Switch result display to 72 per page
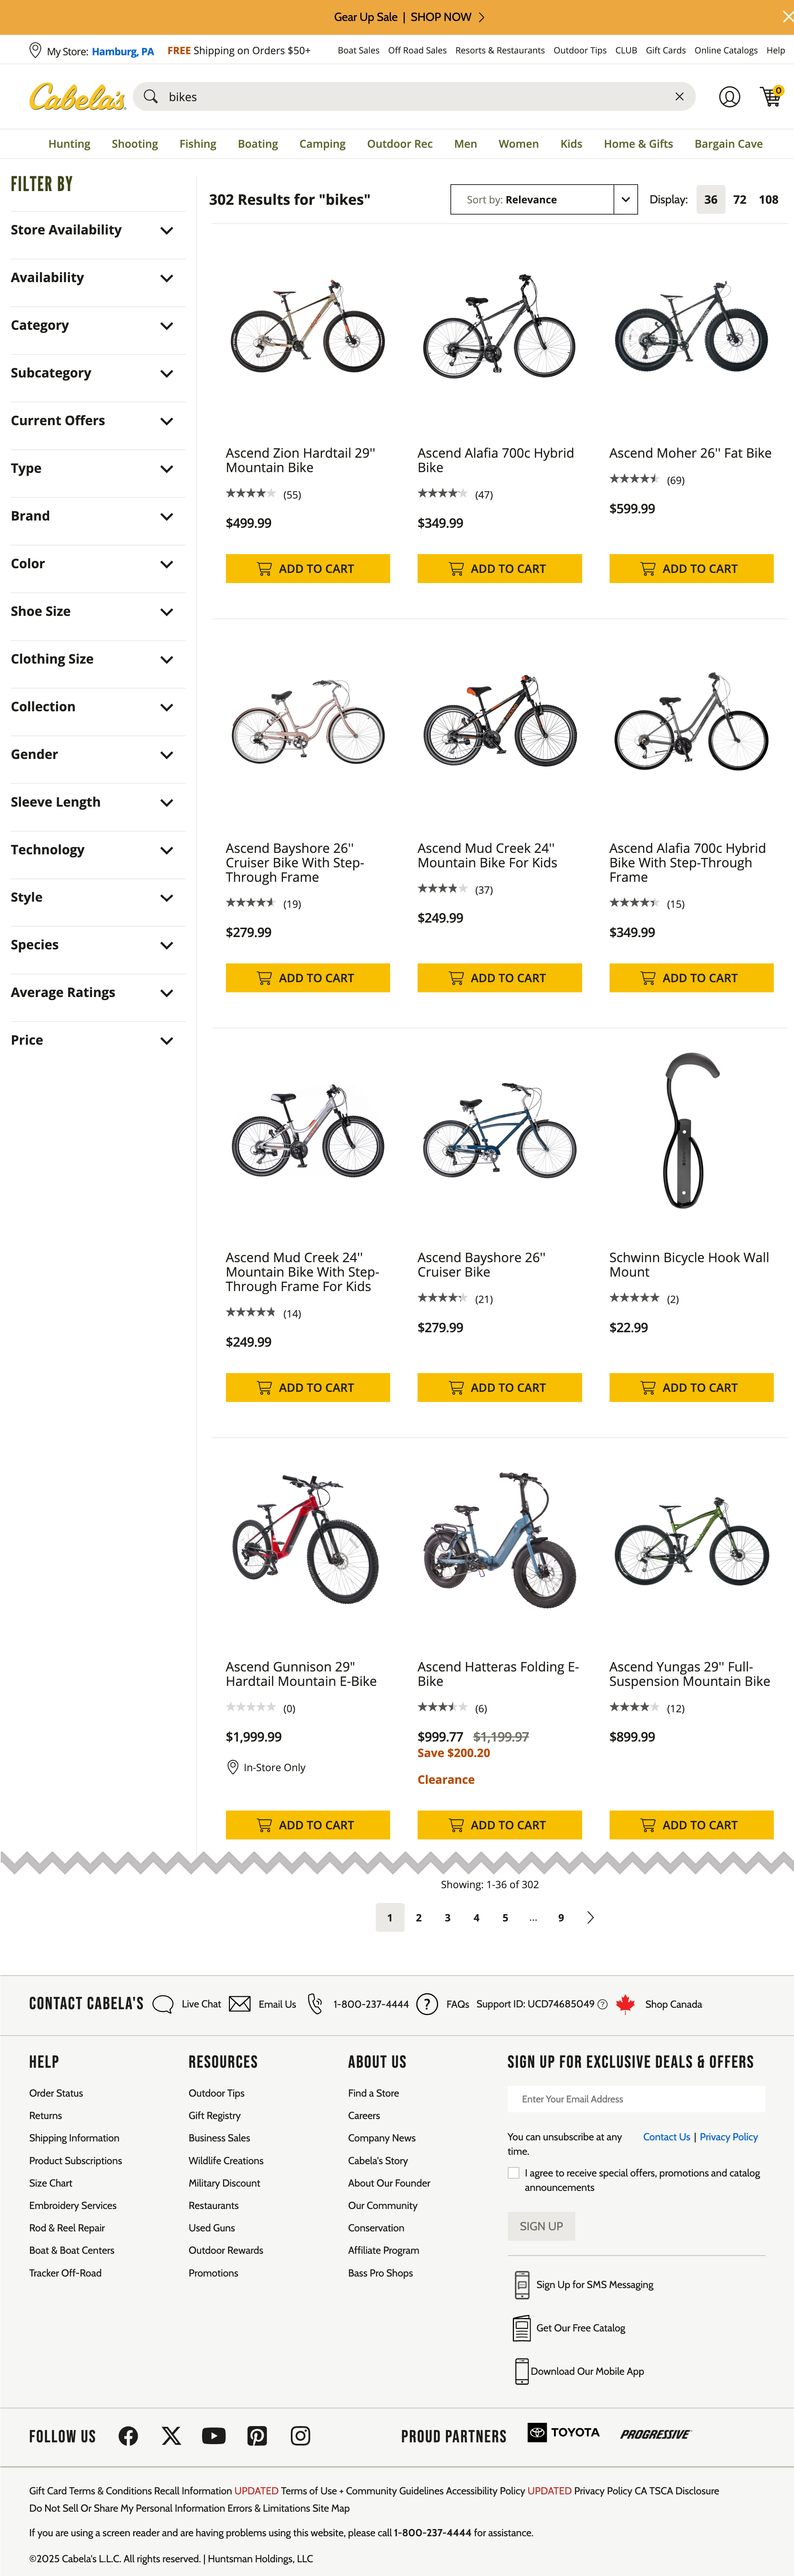Viewport: 794px width, 2576px height. 739,199
